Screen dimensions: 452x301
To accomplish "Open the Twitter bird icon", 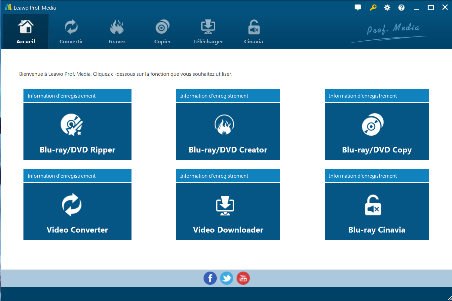I will coord(227,279).
